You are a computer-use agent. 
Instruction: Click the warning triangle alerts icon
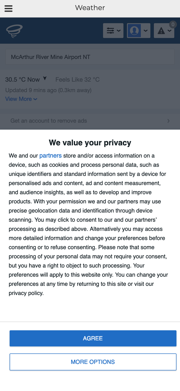click(161, 31)
